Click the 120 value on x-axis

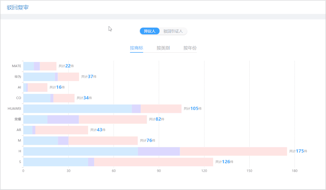pos(204,171)
